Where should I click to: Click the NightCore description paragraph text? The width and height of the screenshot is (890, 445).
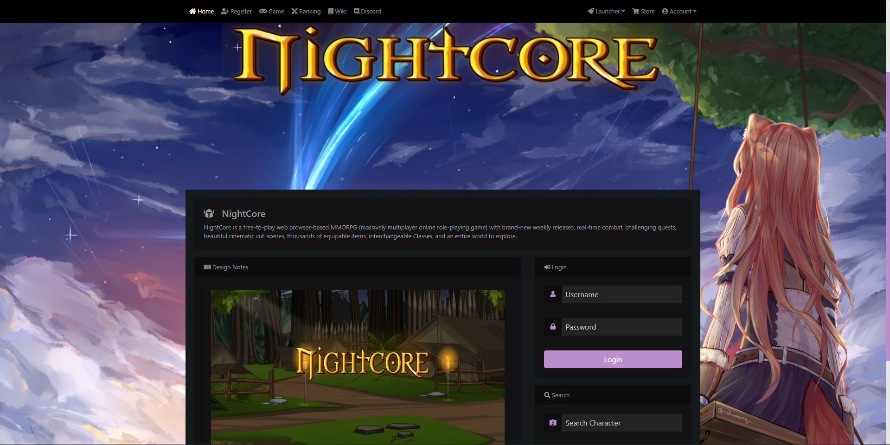click(440, 232)
